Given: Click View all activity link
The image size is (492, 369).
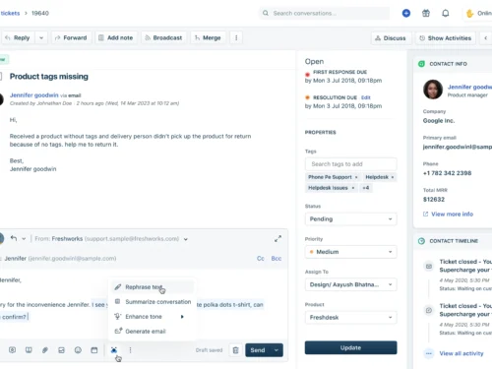Looking at the screenshot, I should click(x=461, y=353).
